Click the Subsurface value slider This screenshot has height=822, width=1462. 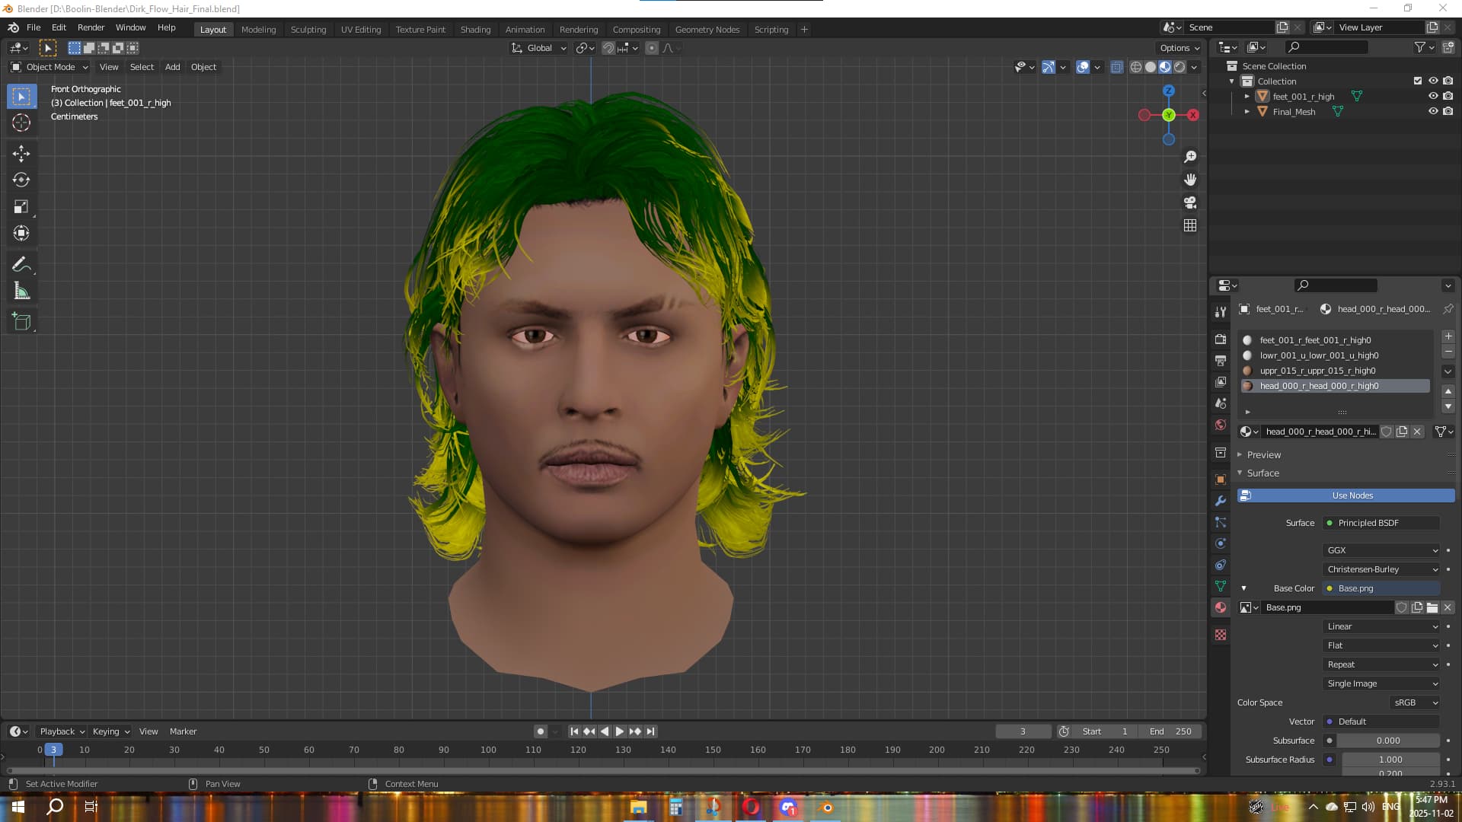(1387, 741)
